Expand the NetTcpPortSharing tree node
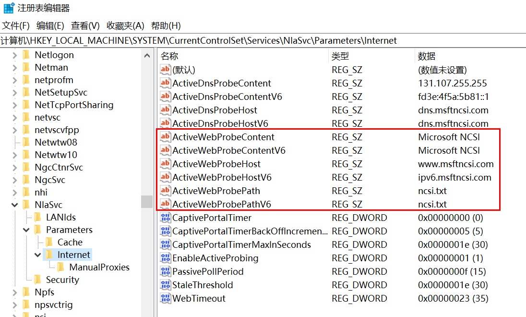The image size is (526, 317). [14, 105]
